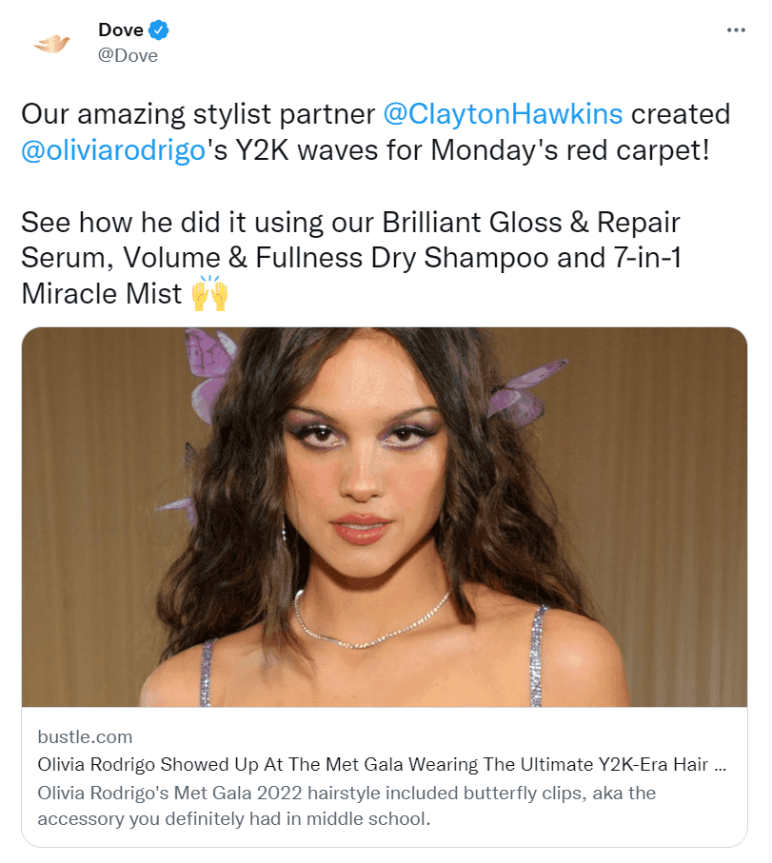Visit the @ClaytonHawkins mention

[503, 114]
